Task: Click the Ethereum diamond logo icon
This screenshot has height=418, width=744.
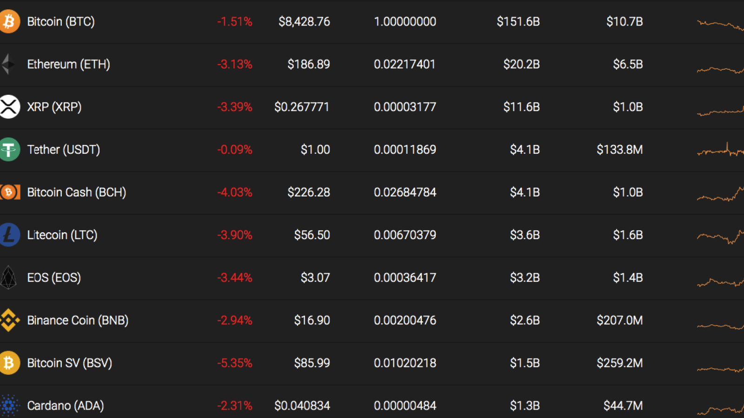Action: click(8, 64)
